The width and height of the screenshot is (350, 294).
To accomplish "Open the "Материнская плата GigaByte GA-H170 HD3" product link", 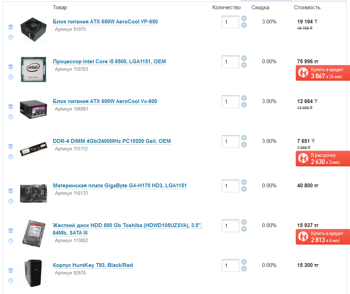I will 120,186.
